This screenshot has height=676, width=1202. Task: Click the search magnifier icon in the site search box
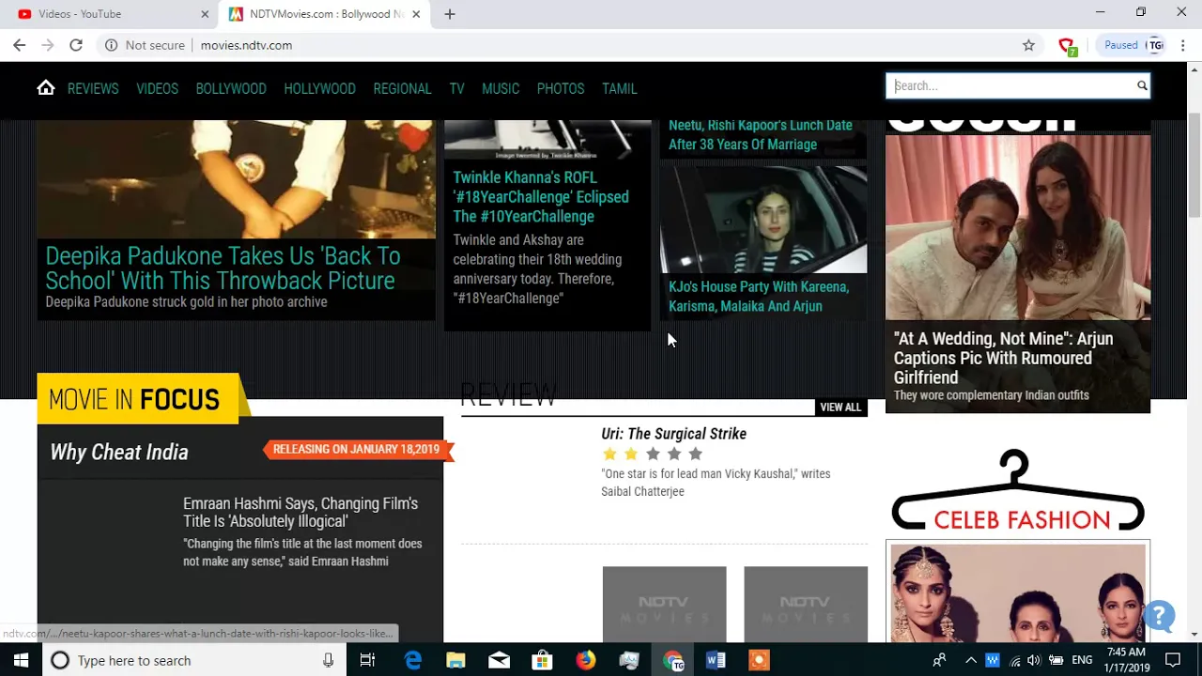1142,85
